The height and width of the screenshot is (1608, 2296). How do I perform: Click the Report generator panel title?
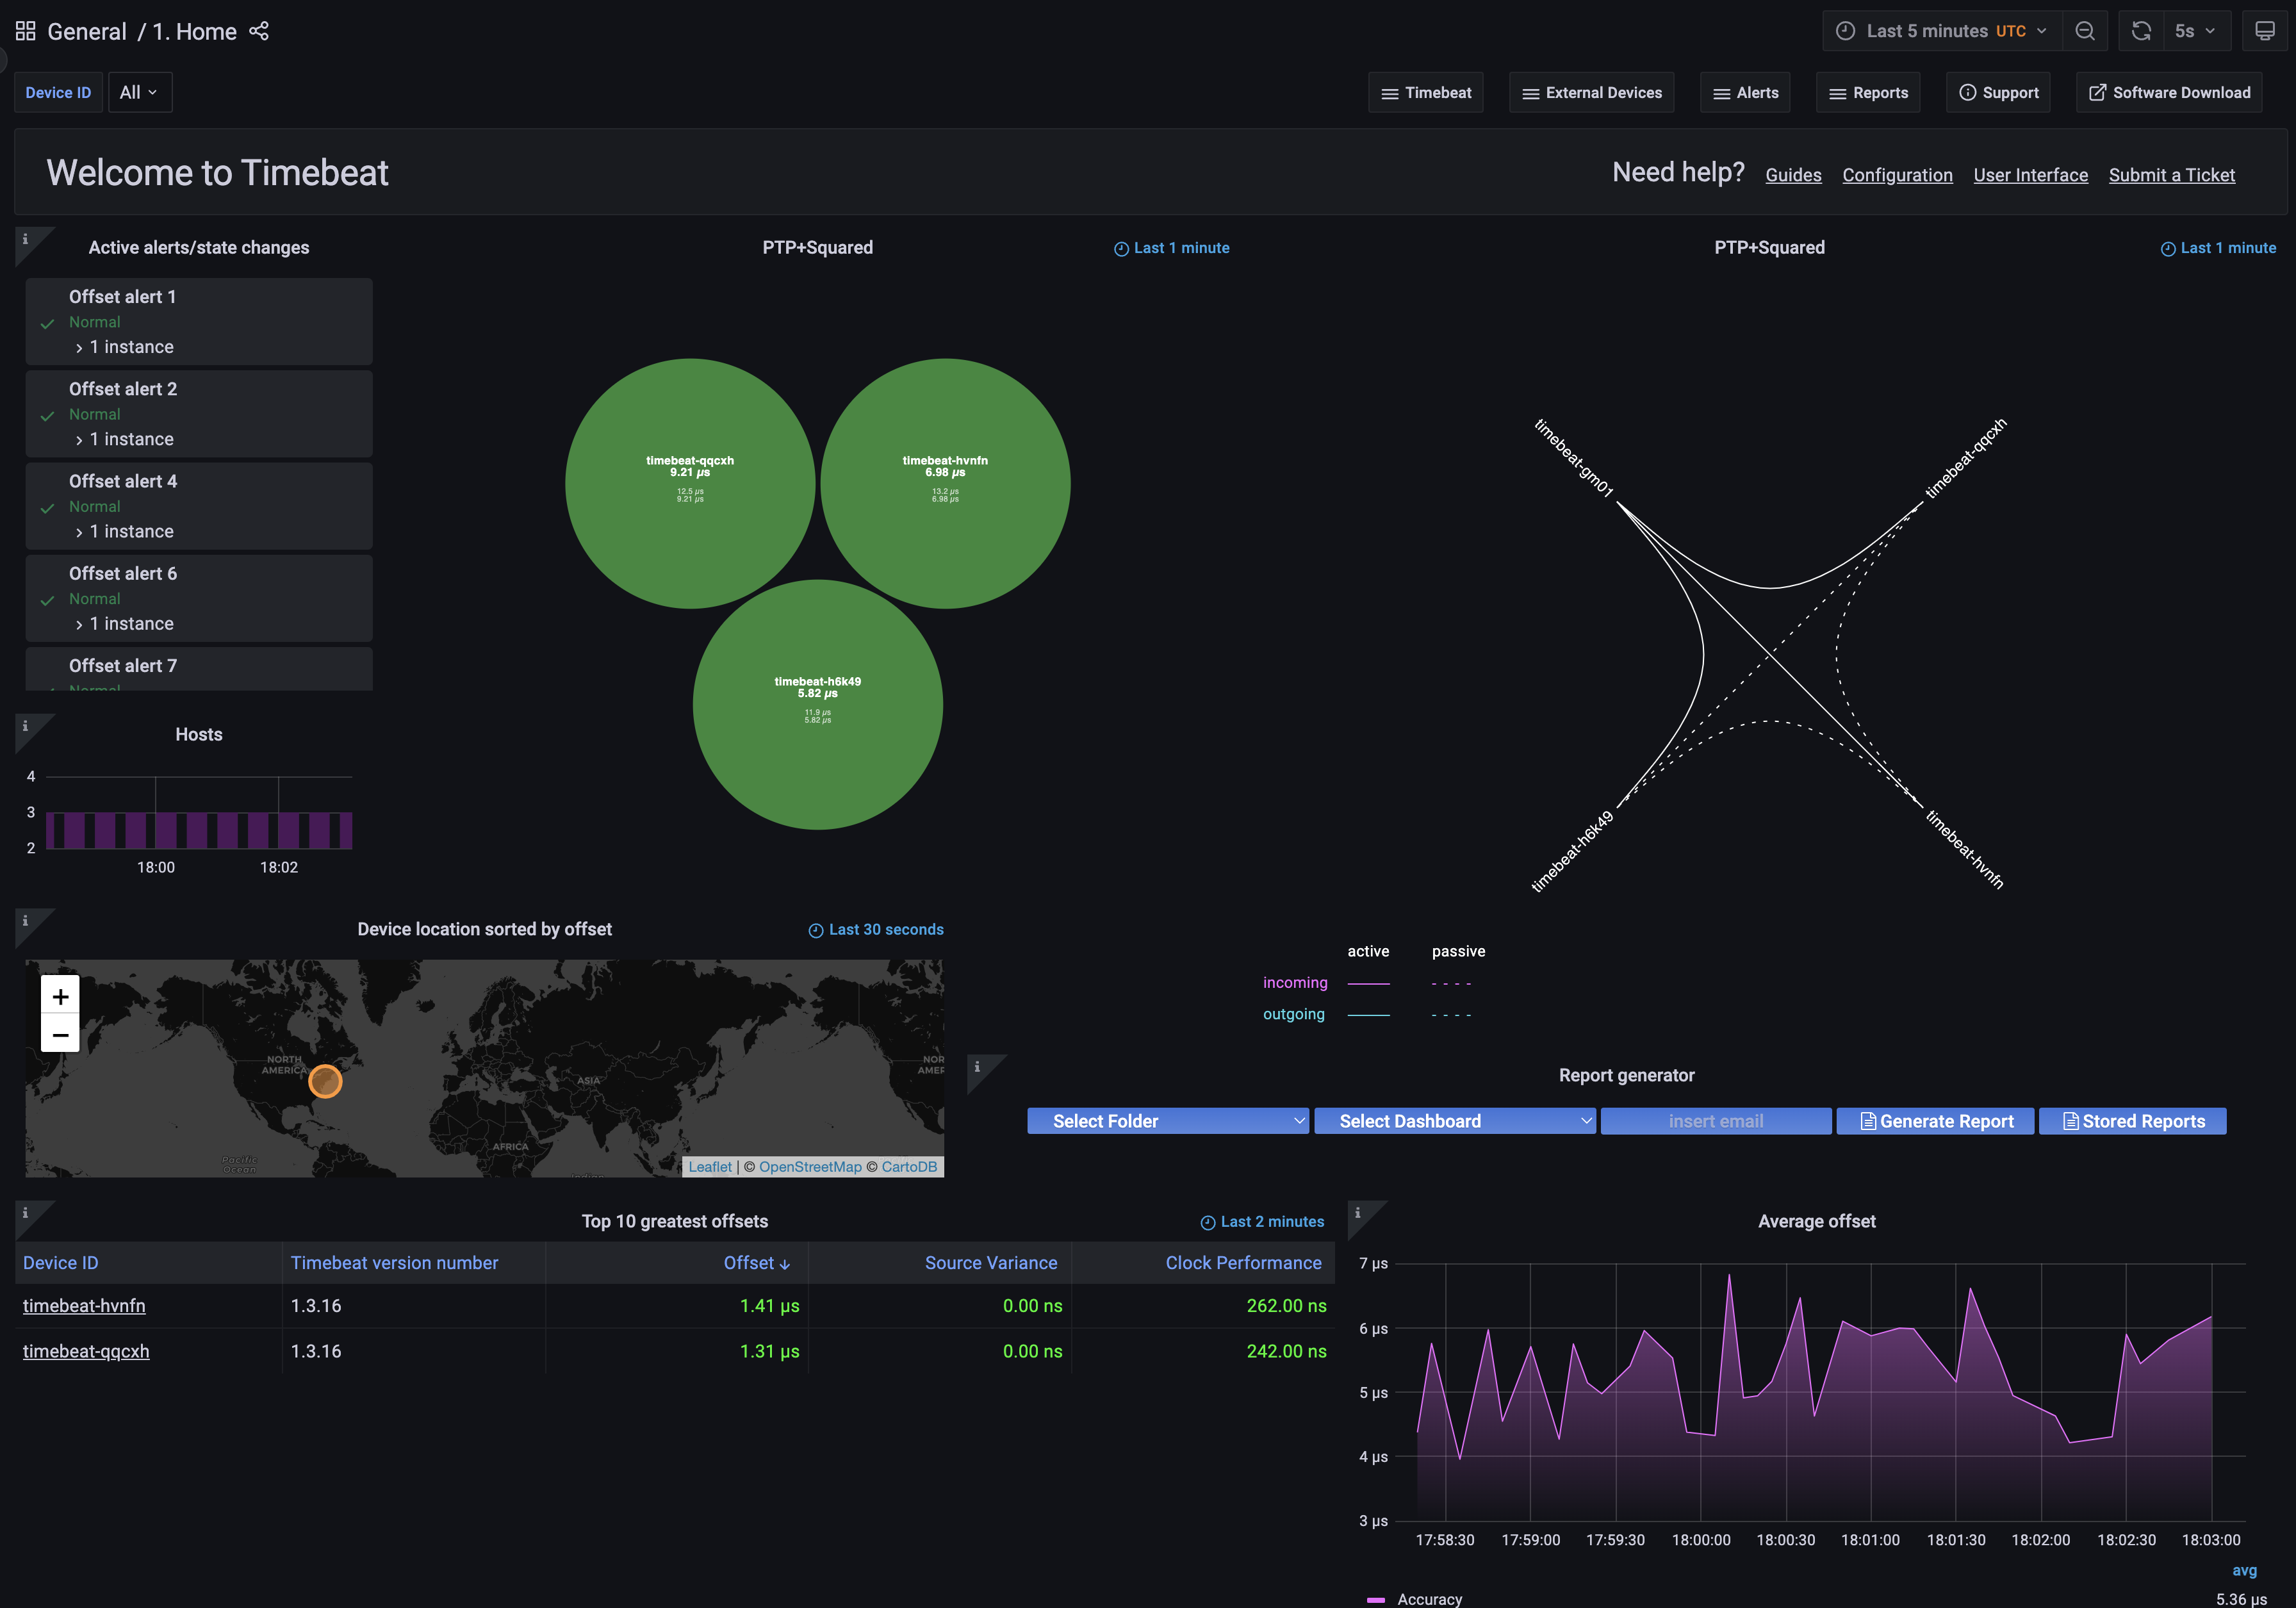[1627, 1075]
